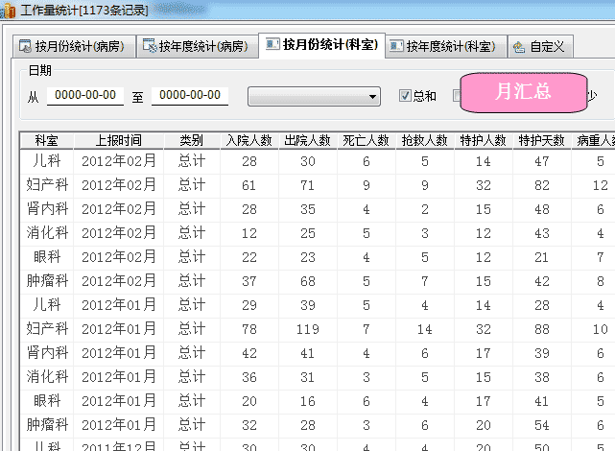Select 儿科 in the 2012年02月 row
Viewport: 615px width, 451px height.
click(47, 161)
